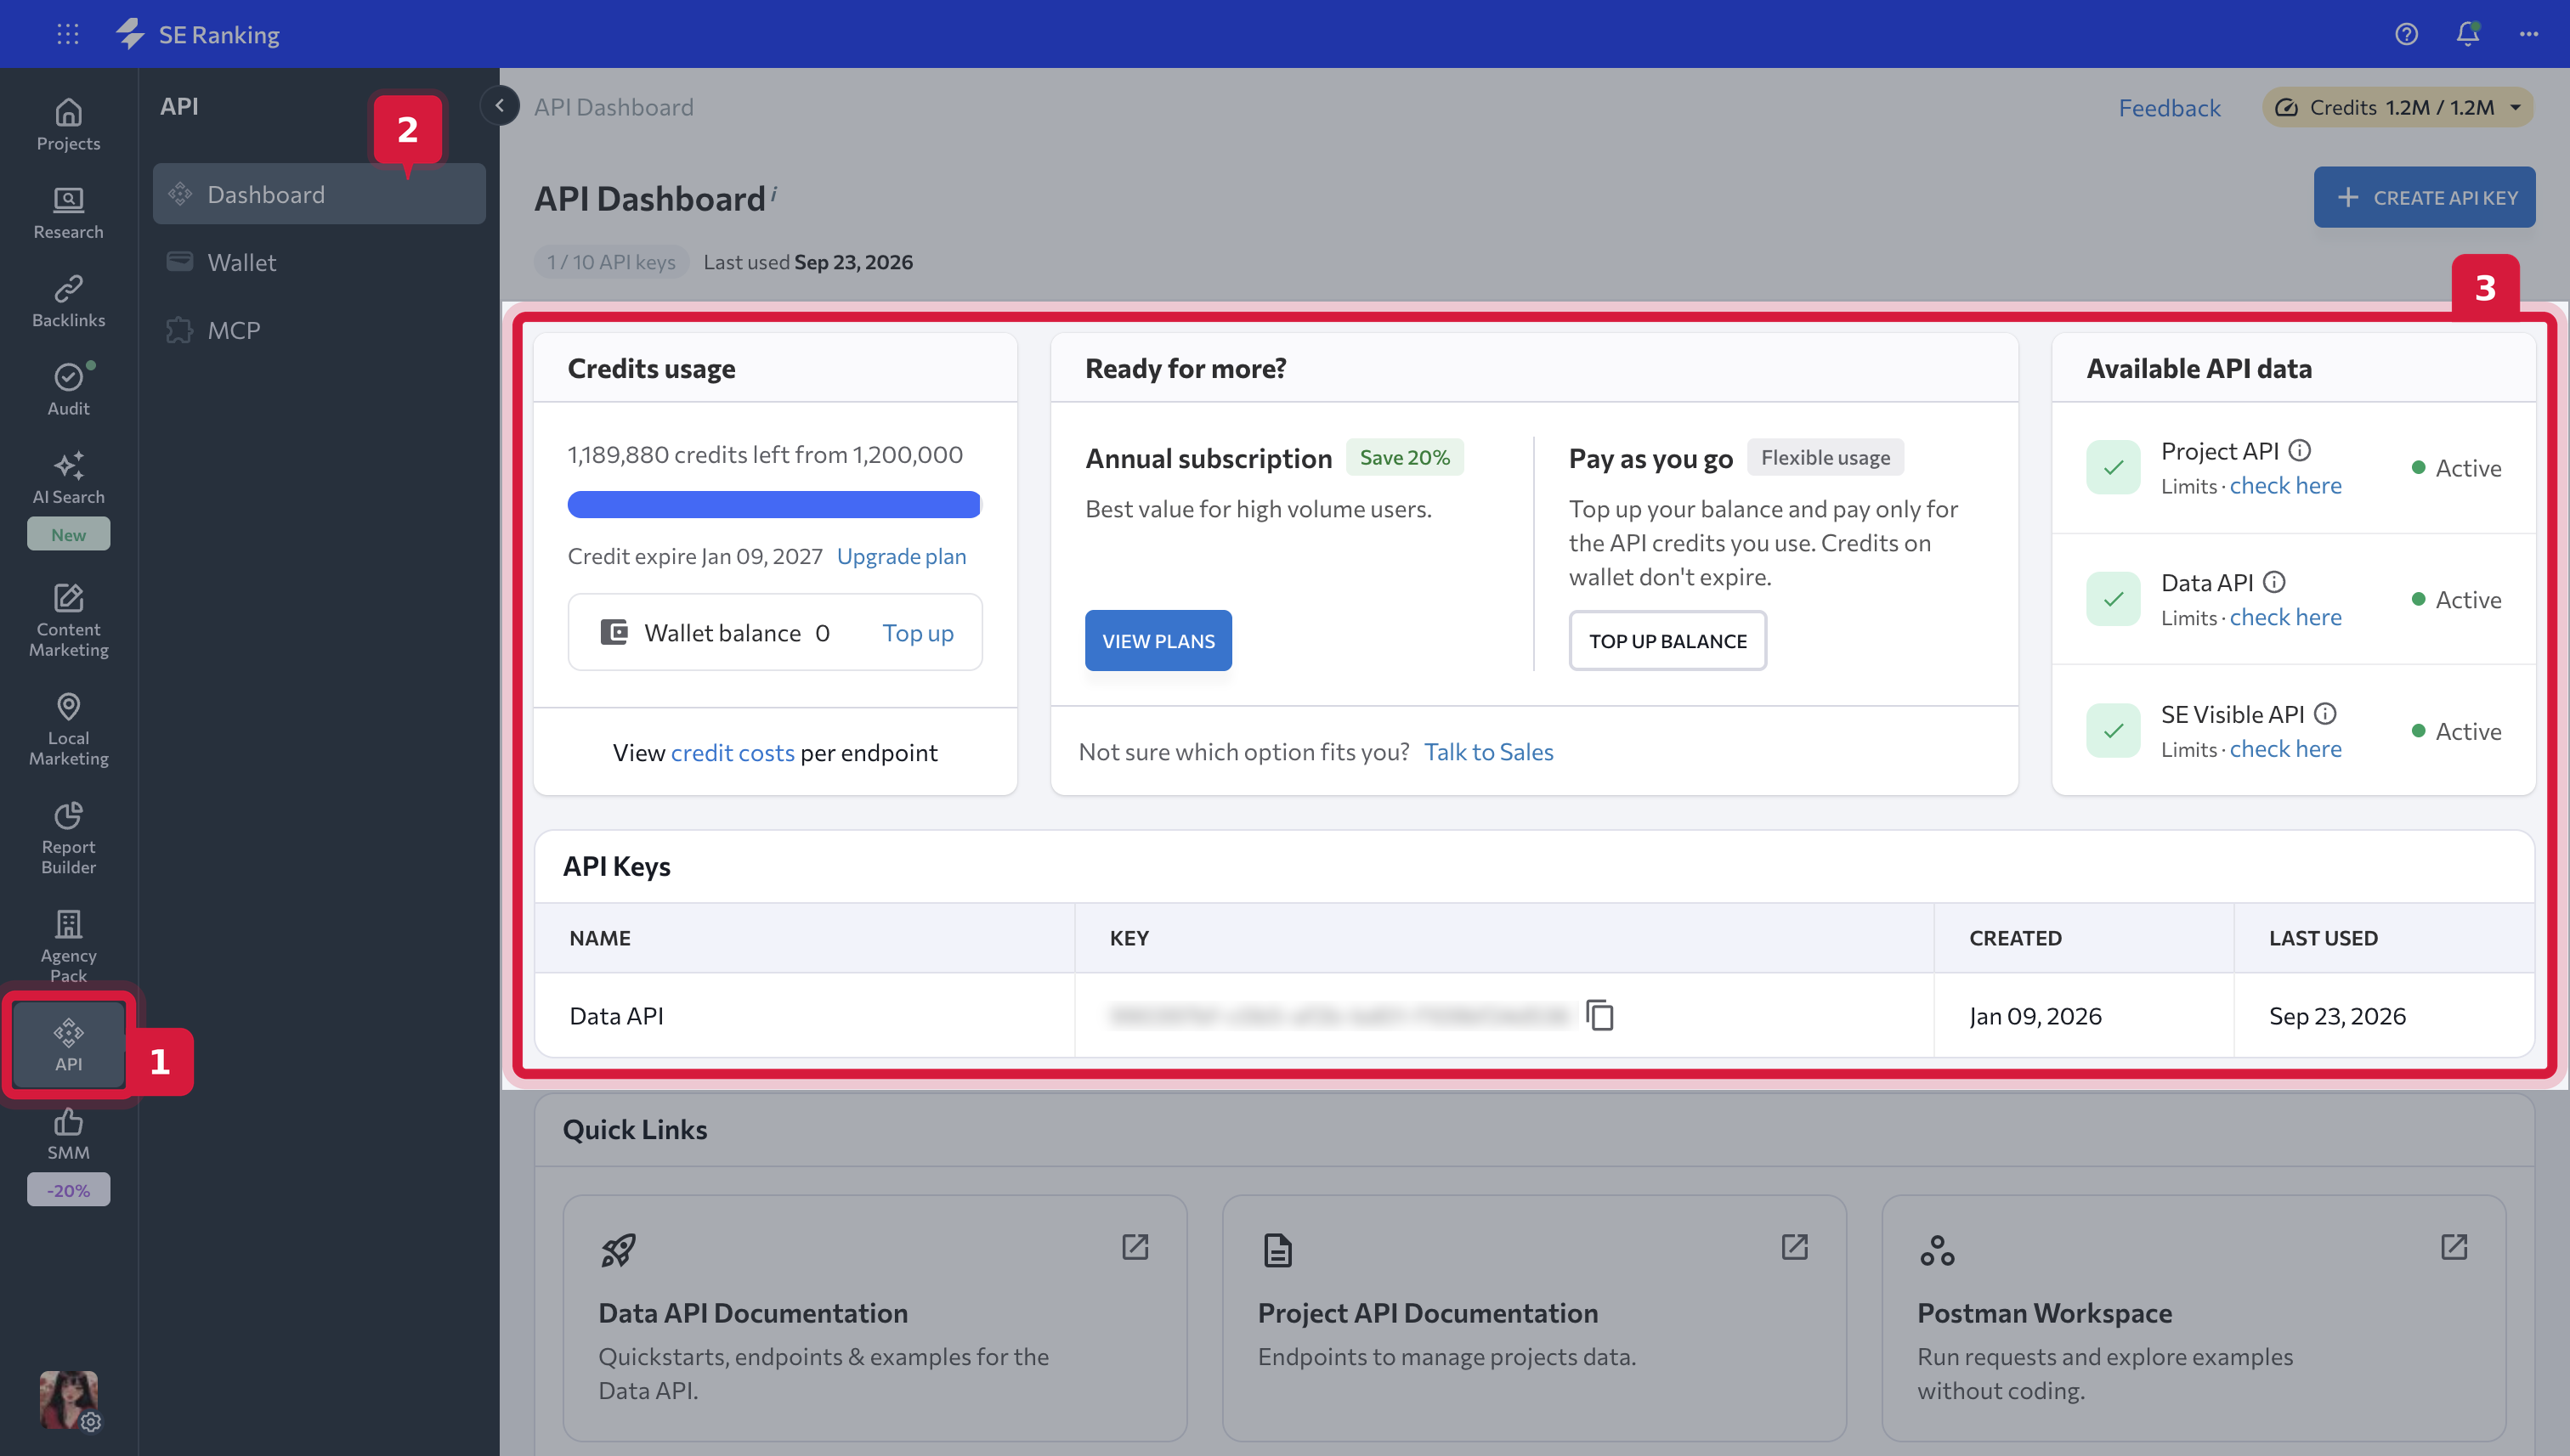Open the AI Search section
This screenshot has width=2570, height=1456.
pos(68,478)
